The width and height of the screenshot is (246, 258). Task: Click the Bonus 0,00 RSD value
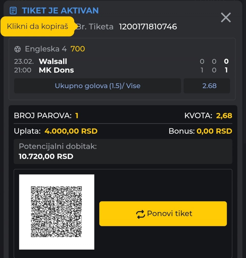pyautogui.click(x=214, y=131)
